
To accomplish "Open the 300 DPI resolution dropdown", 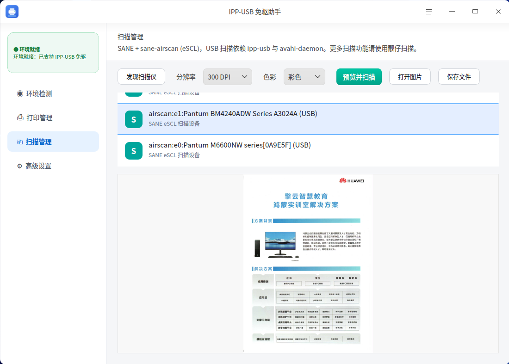I will [228, 77].
